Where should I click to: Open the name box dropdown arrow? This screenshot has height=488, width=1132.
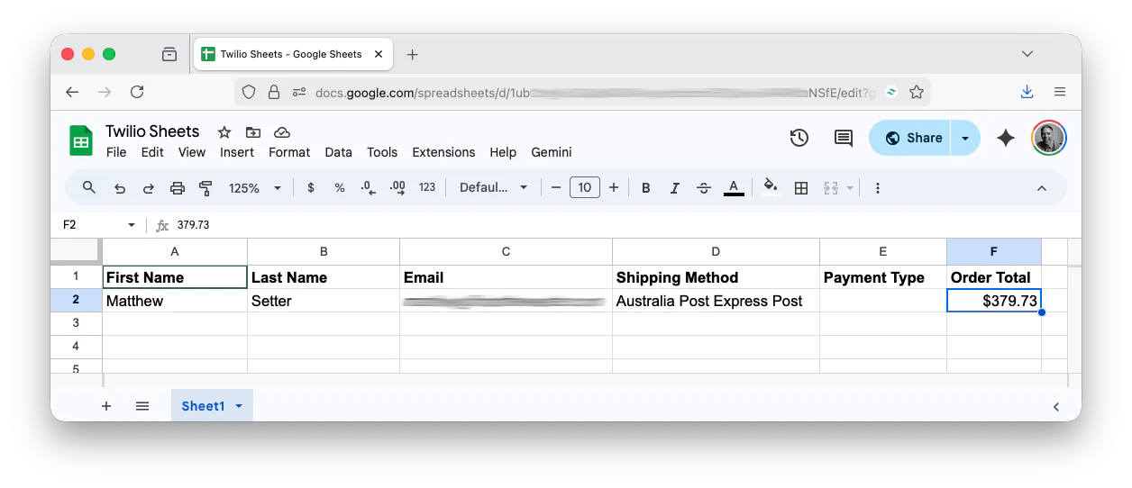tap(132, 225)
